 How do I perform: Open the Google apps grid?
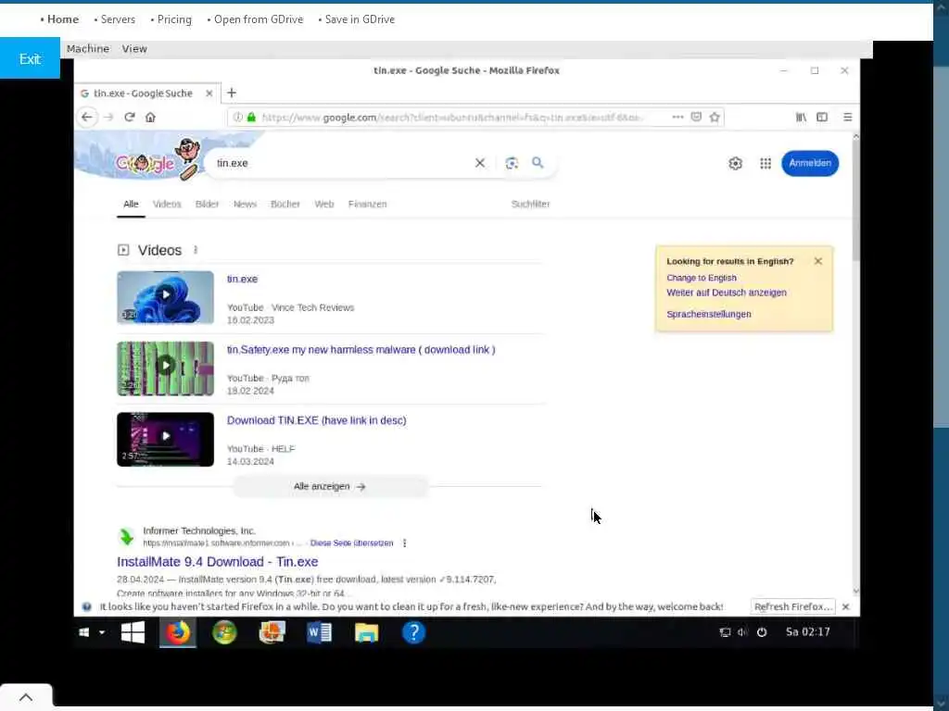tap(766, 163)
